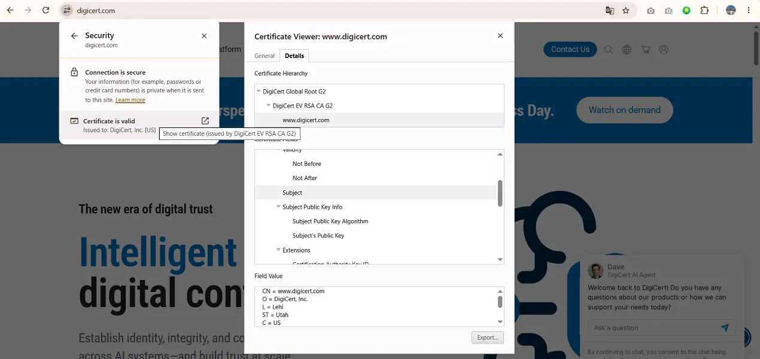Click the green extension icon in toolbar
Viewport: 760px width, 359px height.
tap(686, 10)
